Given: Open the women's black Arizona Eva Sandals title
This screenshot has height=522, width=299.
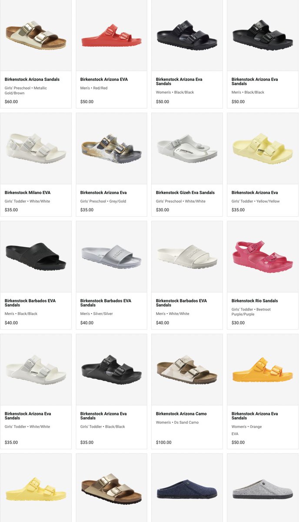Looking at the screenshot, I should [x=179, y=82].
